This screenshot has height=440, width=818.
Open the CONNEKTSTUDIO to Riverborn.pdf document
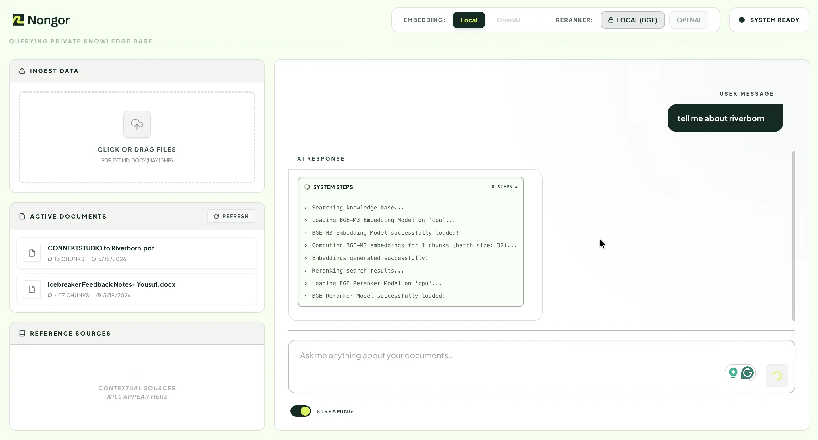pos(137,253)
